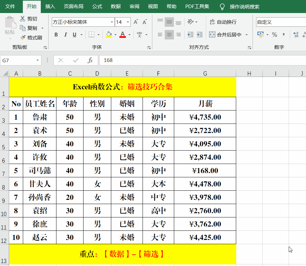This screenshot has height=266, width=306.
Task: Expand the copy options arrow
Action: pyautogui.click(x=42, y=28)
